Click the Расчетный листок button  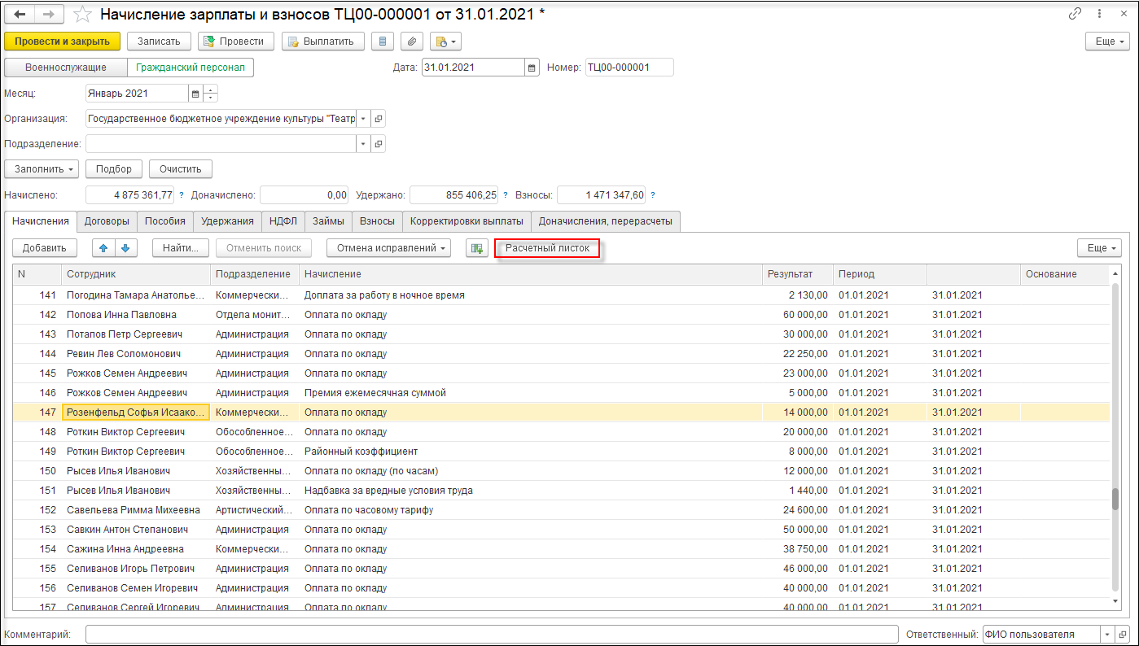tap(547, 248)
